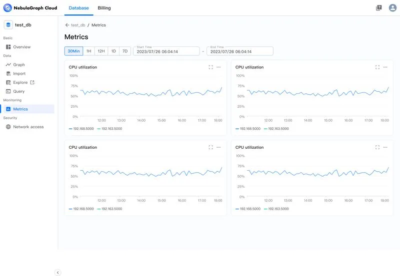Expand bottom-right CPU utilization chart to fullscreen
Image resolution: width=400 pixels, height=276 pixels.
pos(377,147)
